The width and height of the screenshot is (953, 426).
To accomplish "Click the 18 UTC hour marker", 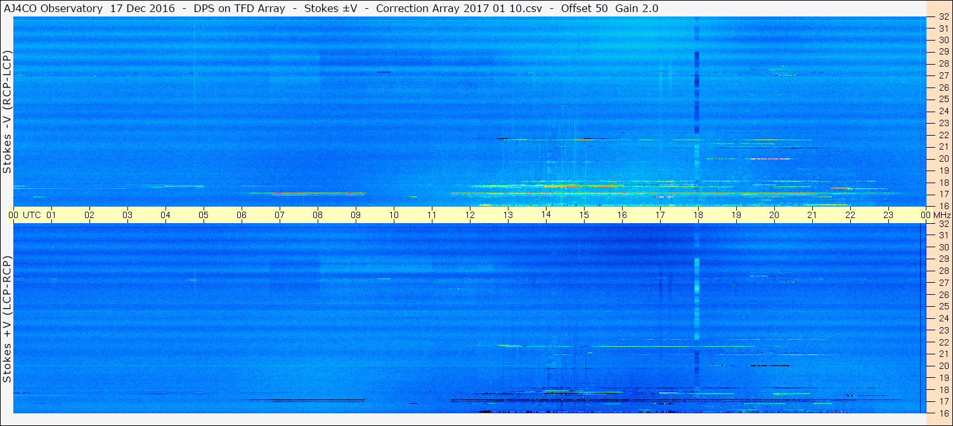I will (698, 215).
